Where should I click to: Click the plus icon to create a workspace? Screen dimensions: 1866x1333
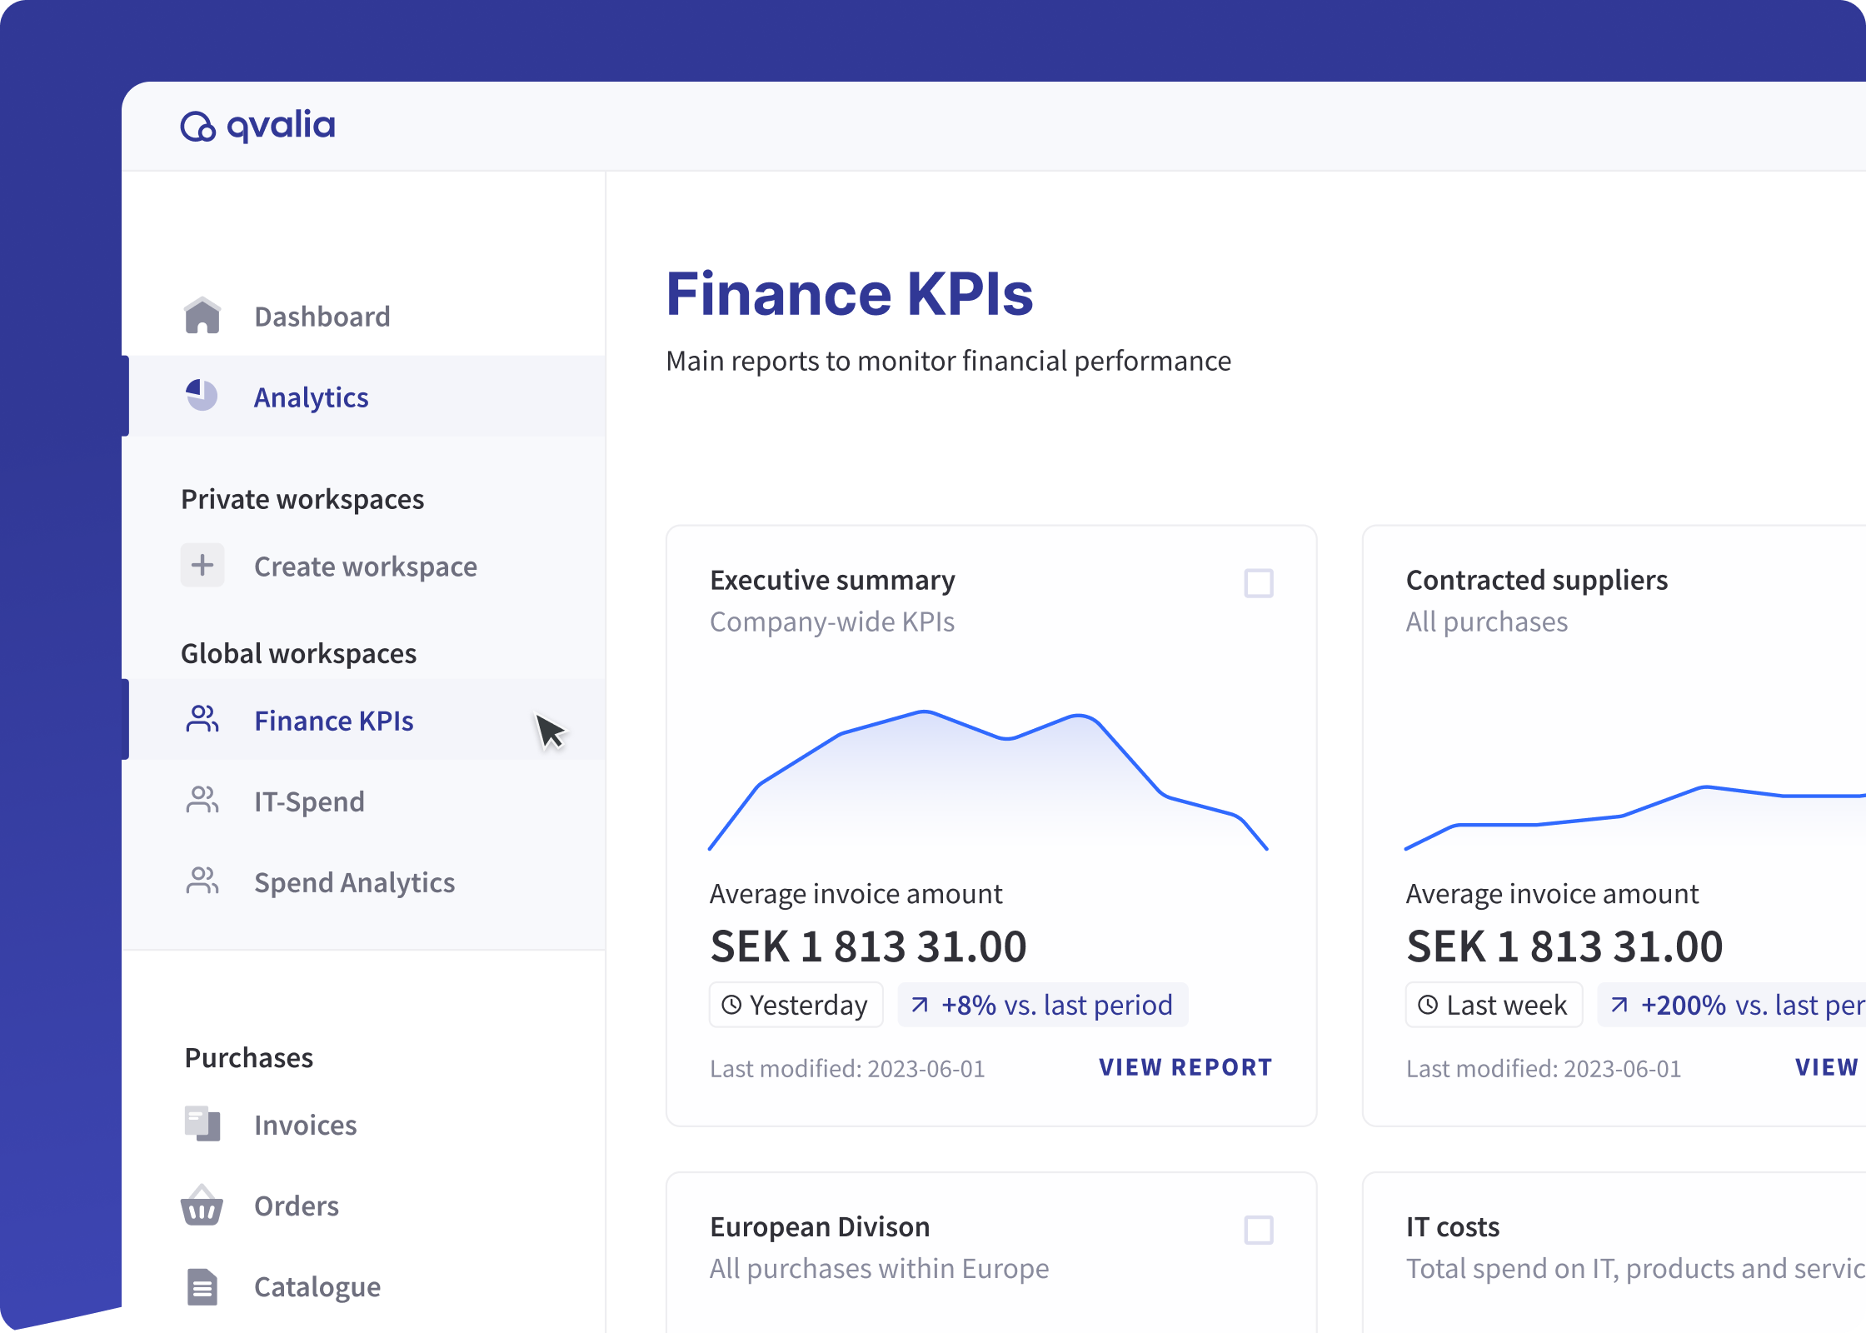click(202, 565)
